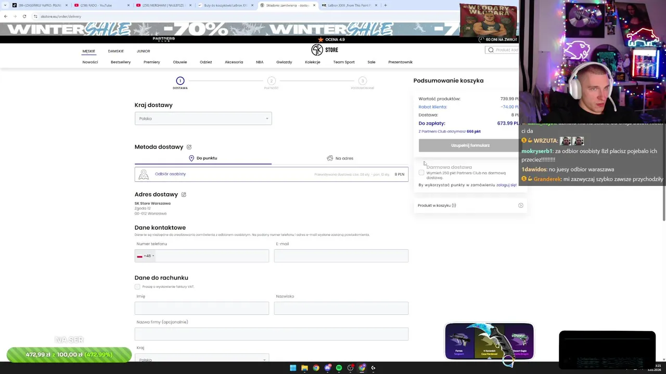Click the Rabat klienta link
The image size is (666, 374).
tap(432, 107)
